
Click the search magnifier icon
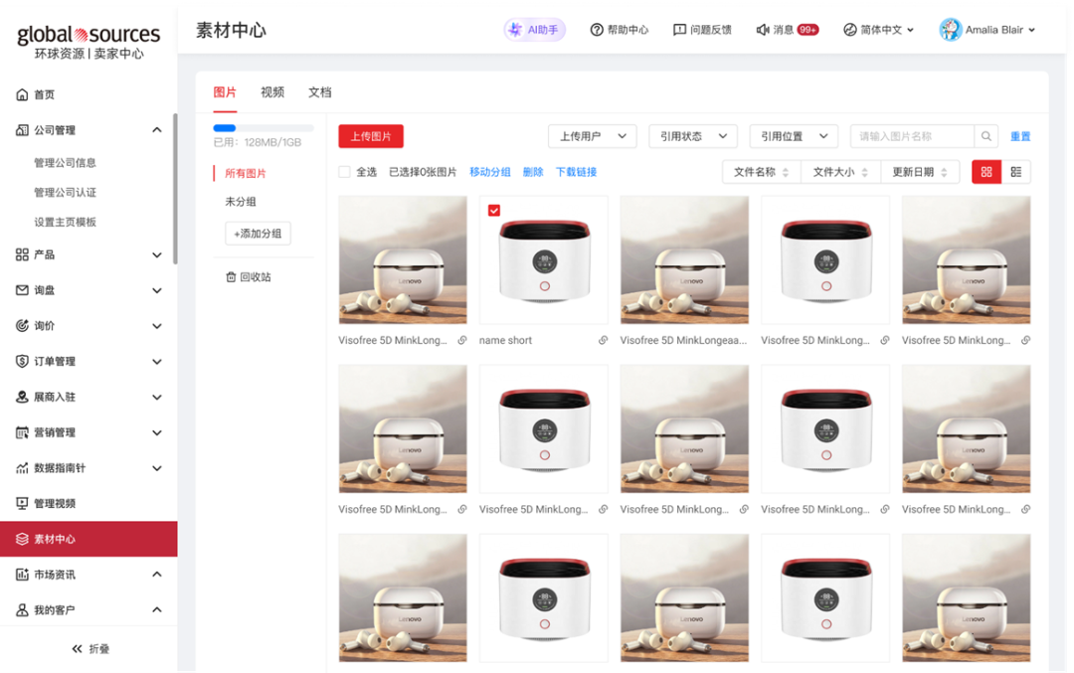pyautogui.click(x=986, y=136)
